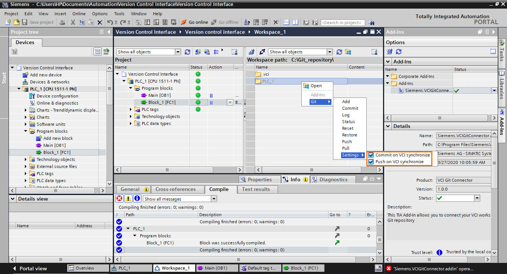Screen dimensions: 507x274
Task: Expand the Details panel section
Action: tap(387, 126)
